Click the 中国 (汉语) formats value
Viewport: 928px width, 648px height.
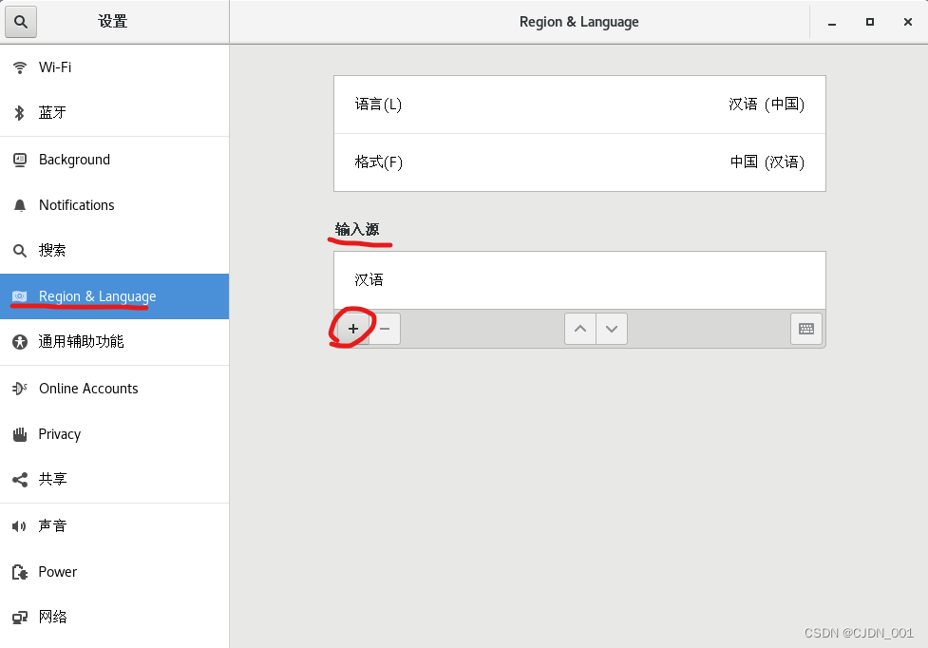pyautogui.click(x=767, y=162)
